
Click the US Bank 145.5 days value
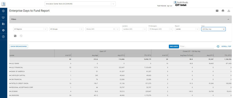[x=191, y=91]
